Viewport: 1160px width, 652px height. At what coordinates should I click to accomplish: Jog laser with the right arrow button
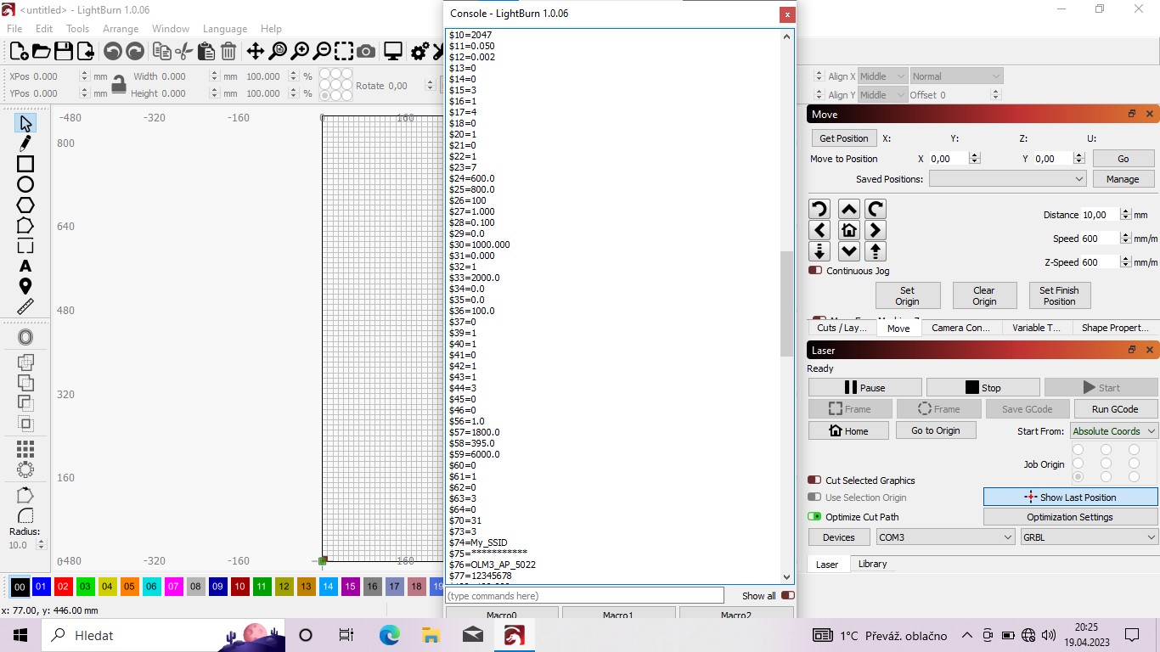tap(876, 230)
